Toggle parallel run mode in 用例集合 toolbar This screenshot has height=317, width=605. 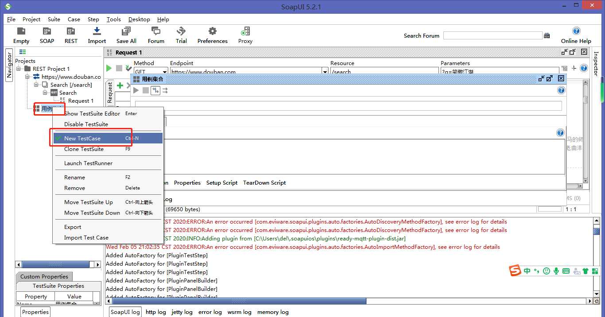click(165, 90)
